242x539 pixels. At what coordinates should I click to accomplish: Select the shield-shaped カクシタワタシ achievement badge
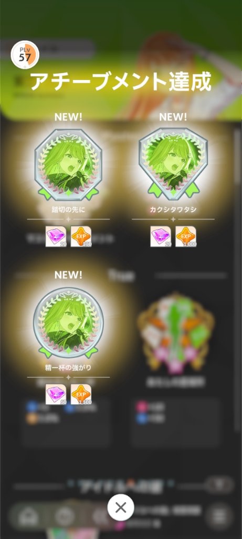point(173,163)
